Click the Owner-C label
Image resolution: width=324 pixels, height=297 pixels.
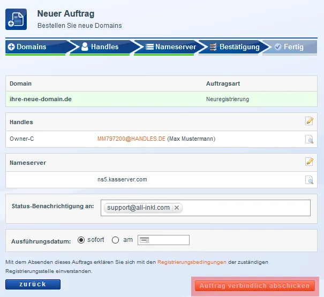click(x=22, y=139)
